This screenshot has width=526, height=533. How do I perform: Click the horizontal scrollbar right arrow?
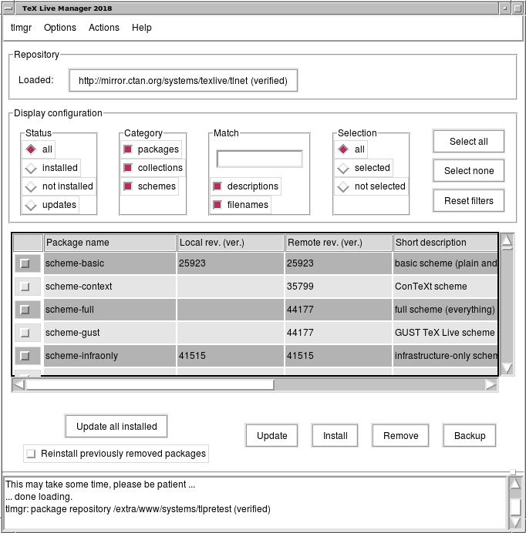point(491,384)
